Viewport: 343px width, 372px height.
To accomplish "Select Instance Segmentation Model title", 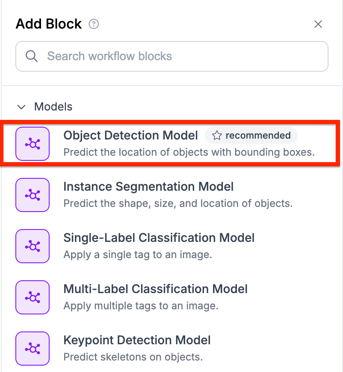I will pyautogui.click(x=148, y=187).
